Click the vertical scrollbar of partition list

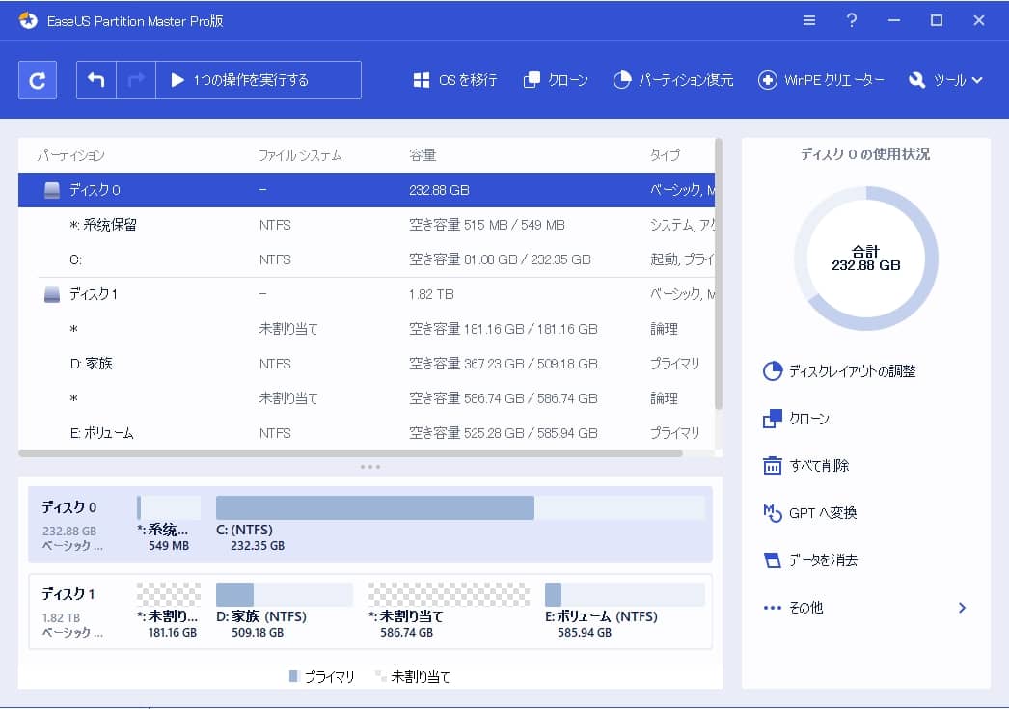tap(718, 274)
